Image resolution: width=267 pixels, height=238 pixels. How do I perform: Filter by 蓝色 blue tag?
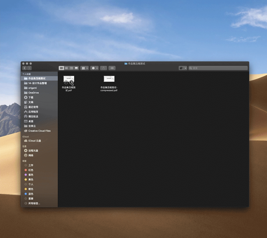39,194
